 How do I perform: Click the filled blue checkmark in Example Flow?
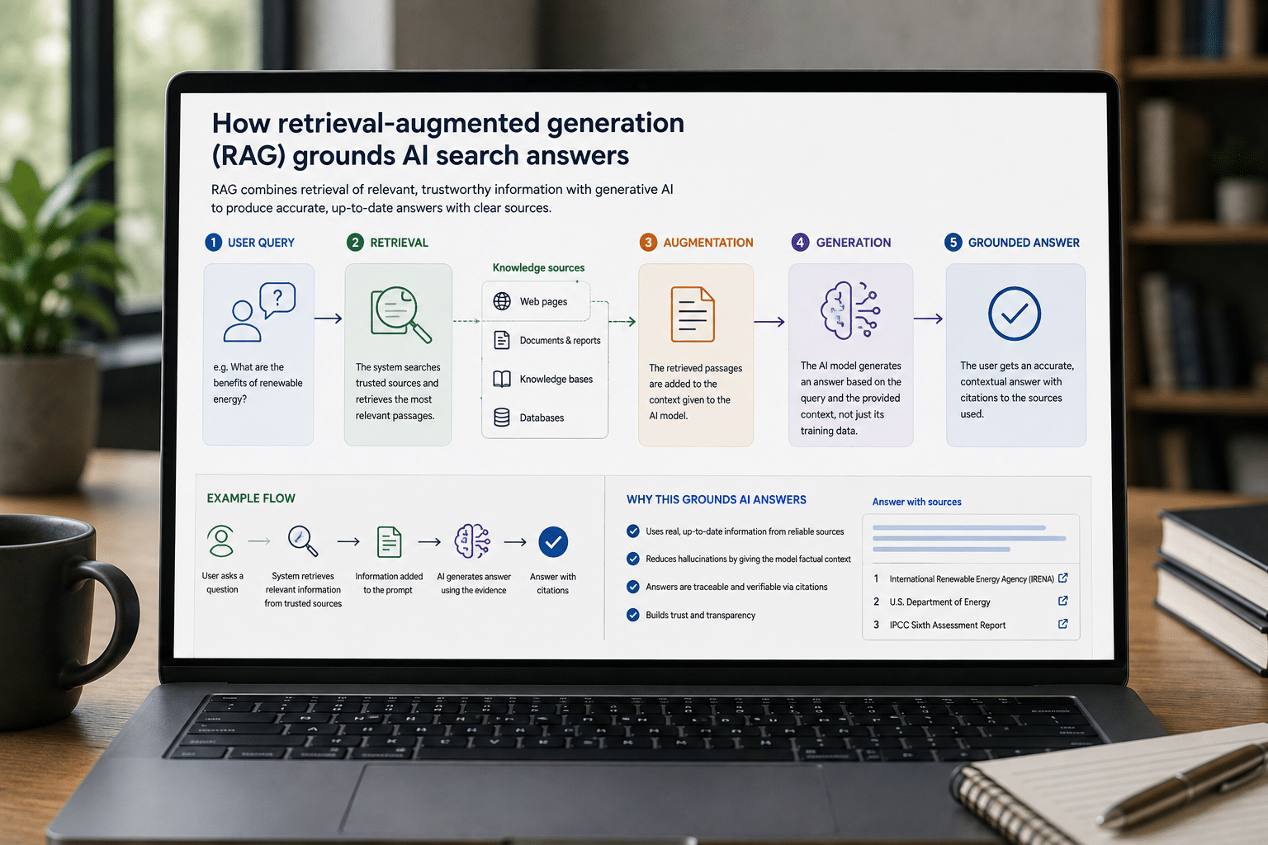(x=553, y=542)
